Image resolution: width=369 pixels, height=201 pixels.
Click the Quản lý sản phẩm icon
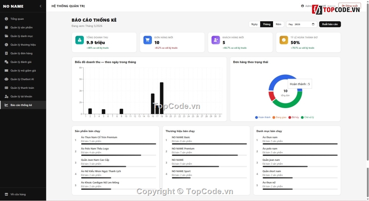pyautogui.click(x=6, y=27)
